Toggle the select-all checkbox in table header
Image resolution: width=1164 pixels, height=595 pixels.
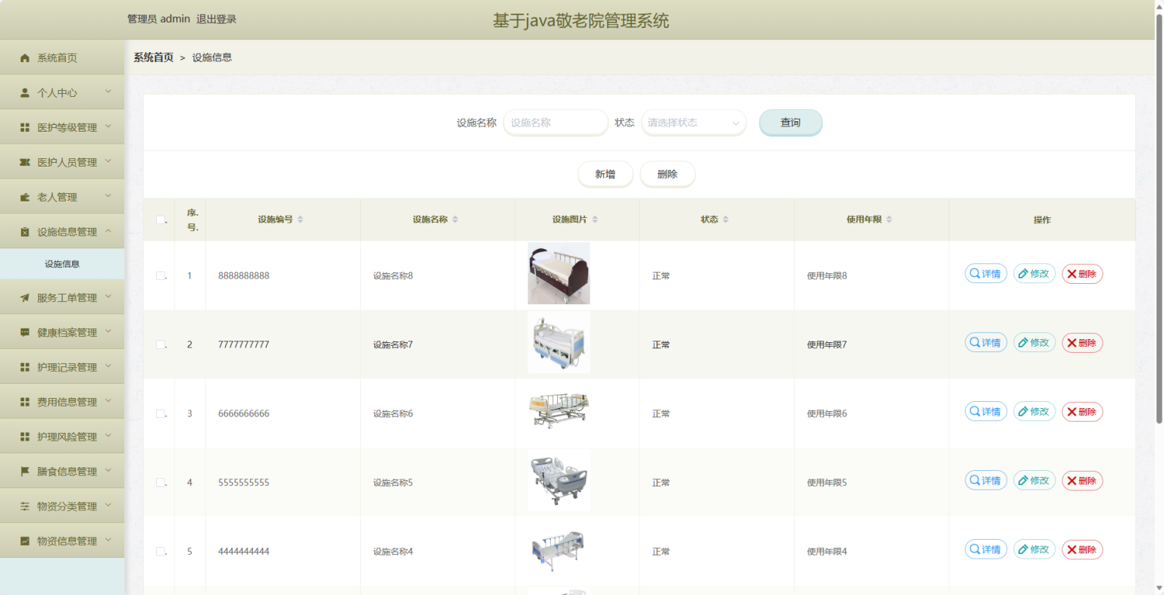[x=160, y=220]
